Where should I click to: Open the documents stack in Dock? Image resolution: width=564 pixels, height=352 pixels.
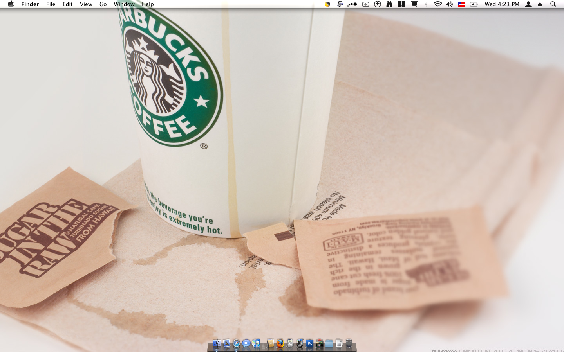(339, 344)
